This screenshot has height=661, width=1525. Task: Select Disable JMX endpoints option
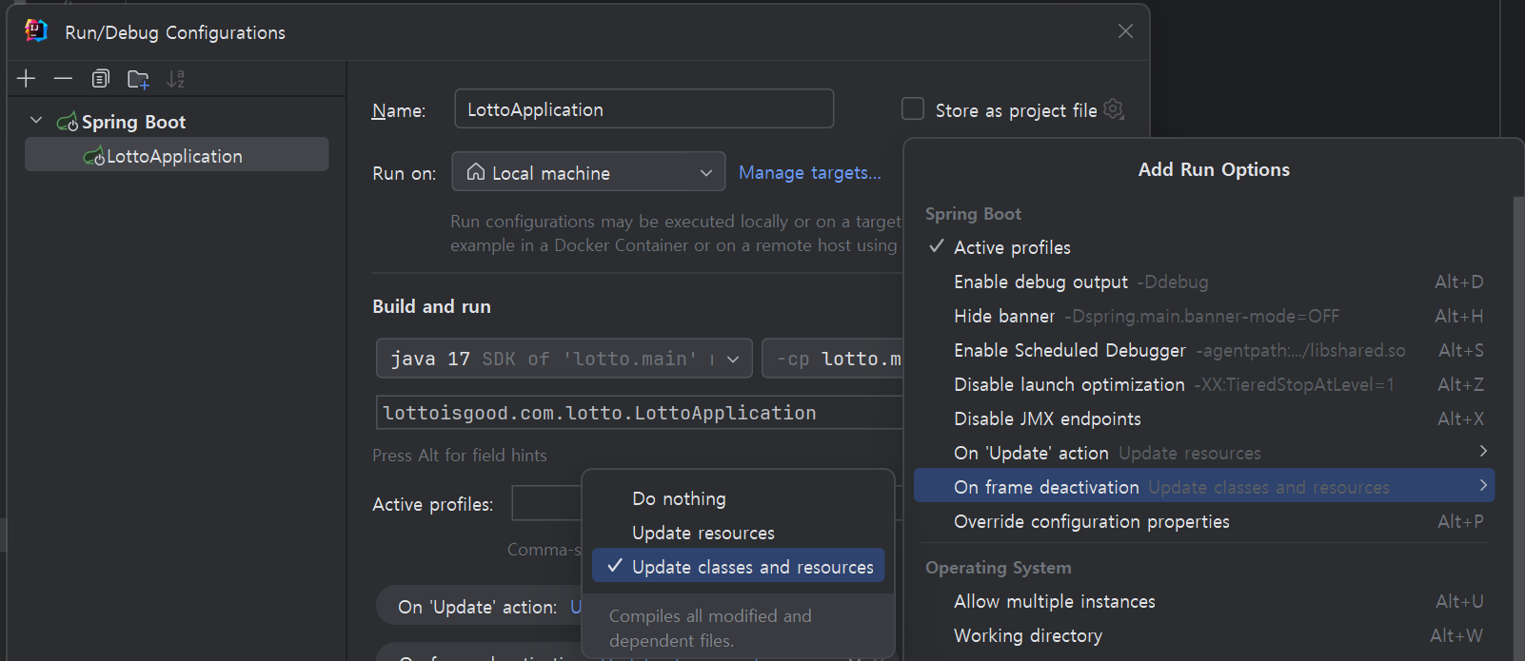click(1204, 418)
